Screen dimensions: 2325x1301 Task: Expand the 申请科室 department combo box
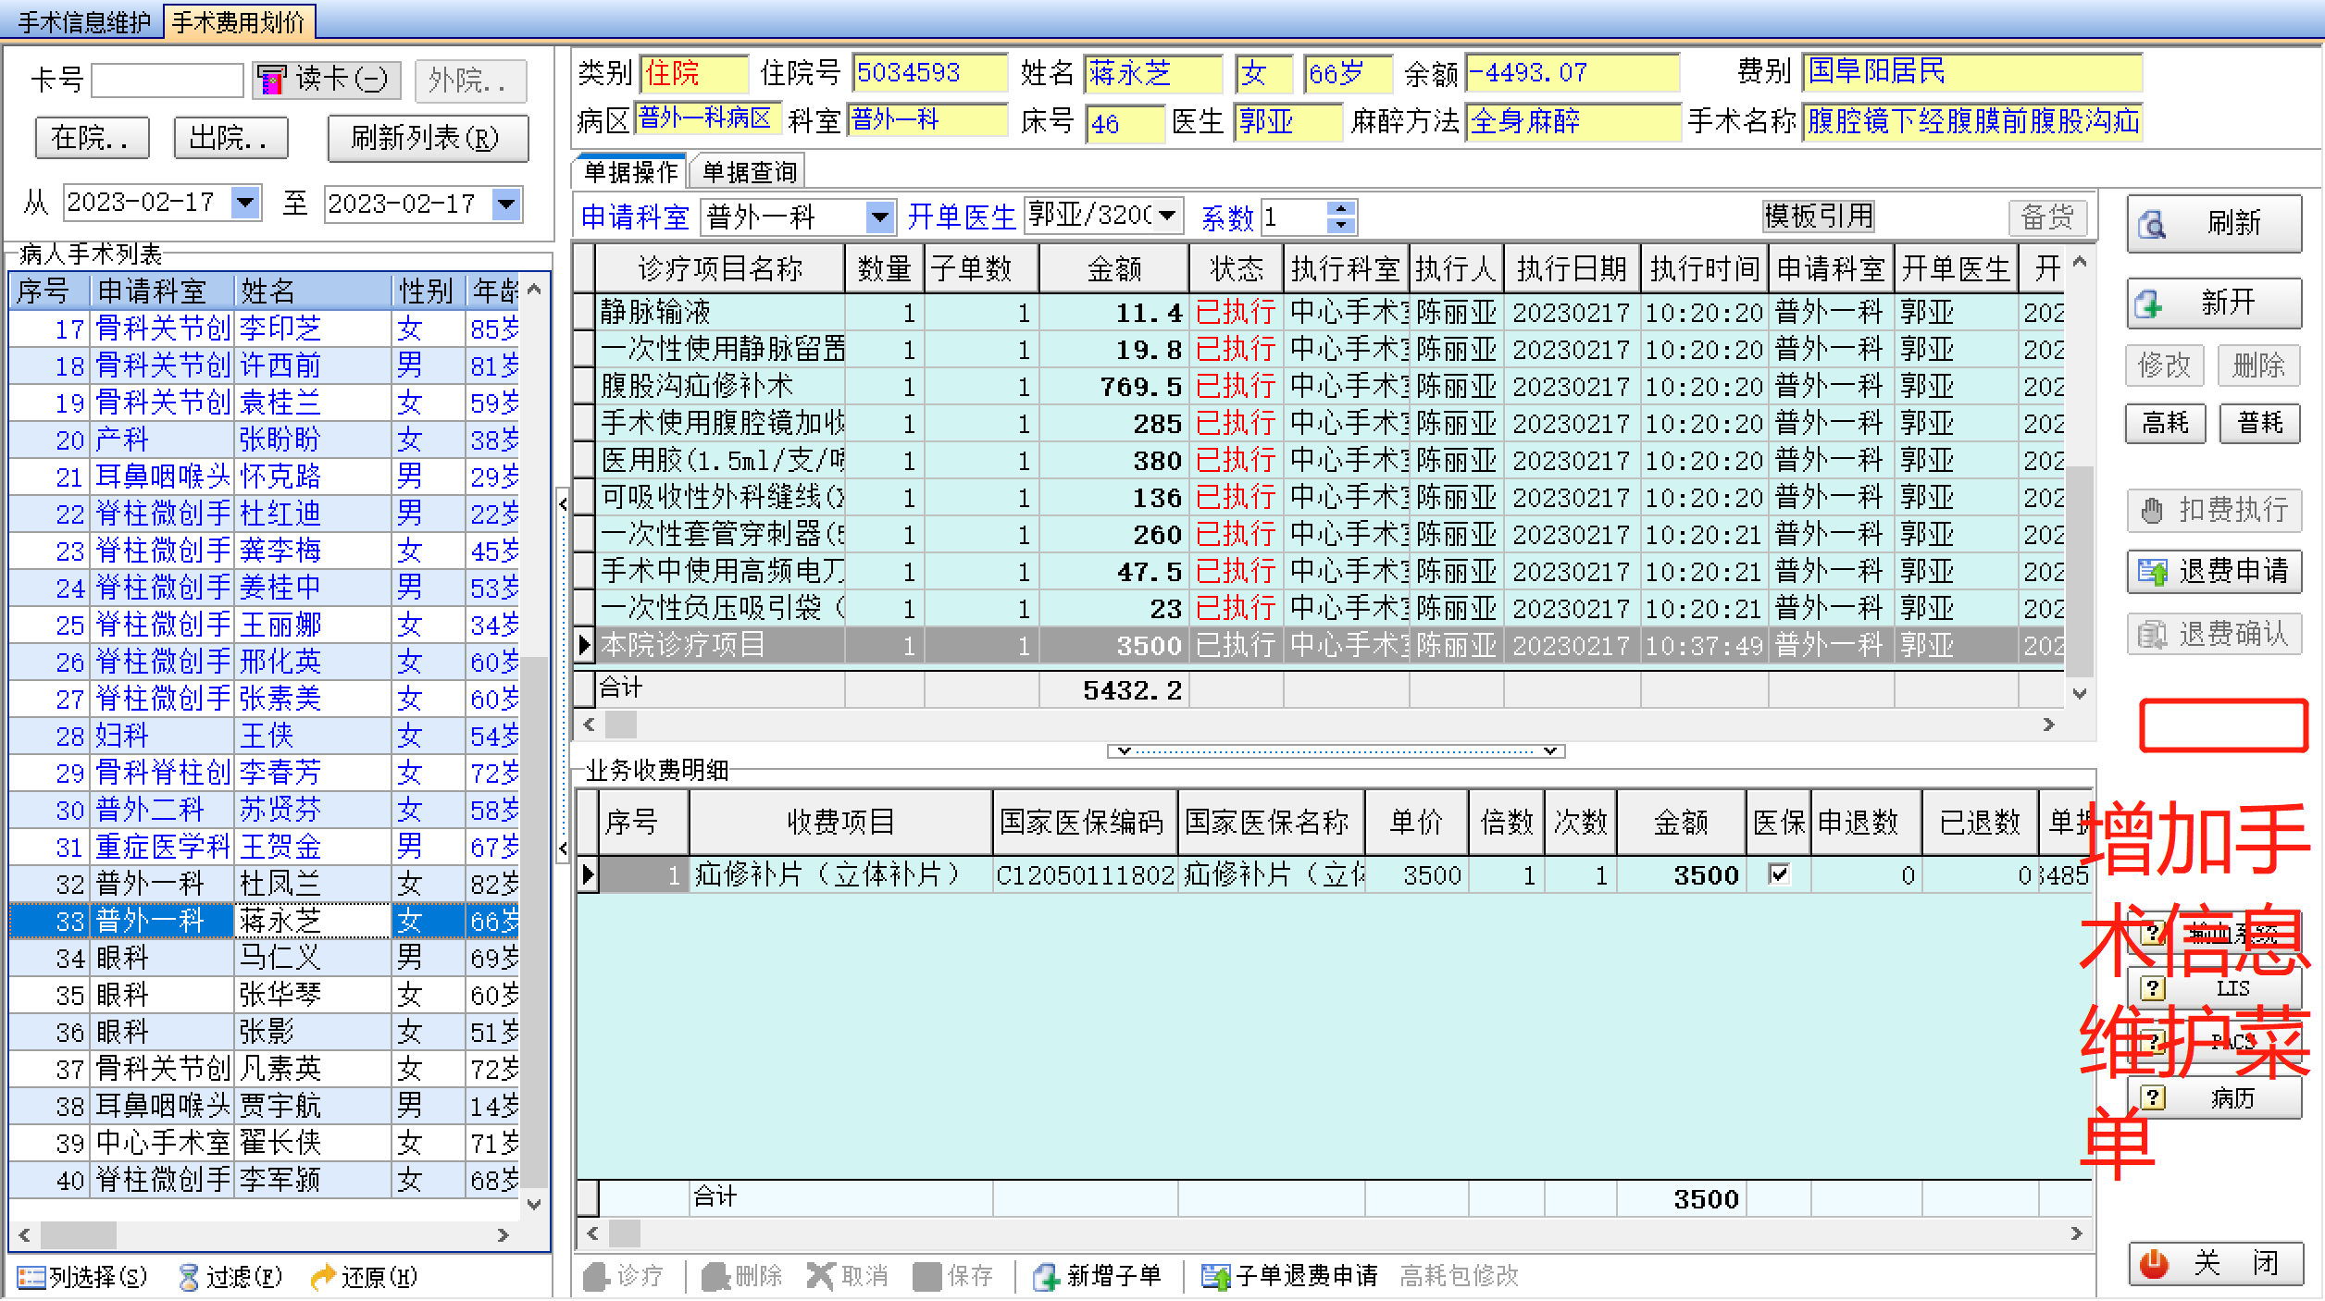(x=879, y=217)
